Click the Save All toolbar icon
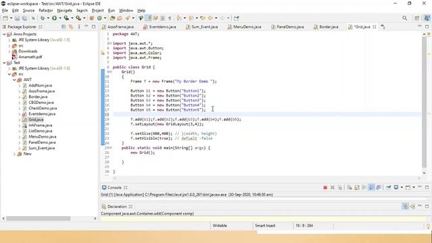Image resolution: width=432 pixels, height=243 pixels. click(24, 18)
